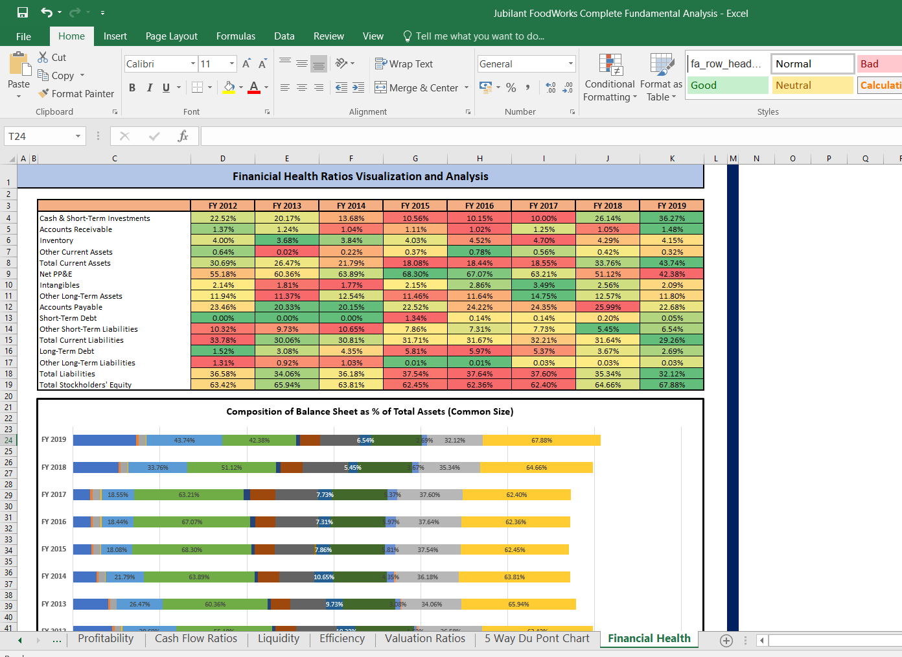Apply comma style number format
This screenshot has height=657, width=902.
click(x=528, y=87)
